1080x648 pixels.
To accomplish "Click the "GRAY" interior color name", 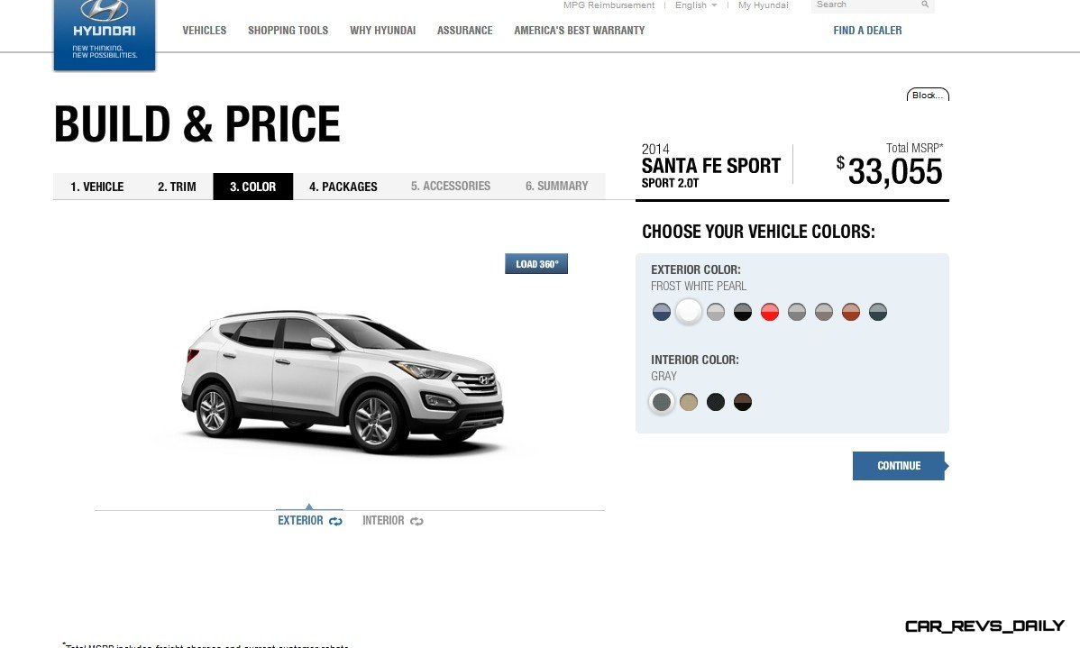I will [x=664, y=376].
